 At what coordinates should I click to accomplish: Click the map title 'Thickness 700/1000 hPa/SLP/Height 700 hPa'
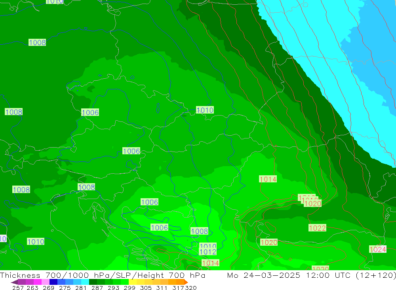pos(103,275)
